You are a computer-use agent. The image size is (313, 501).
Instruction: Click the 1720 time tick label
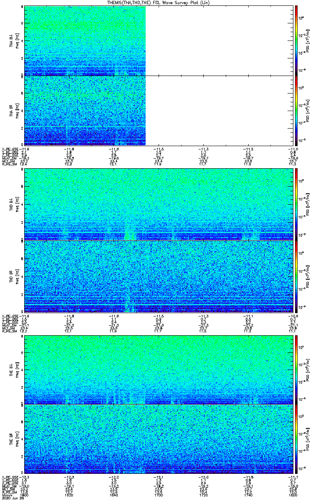[204, 494]
